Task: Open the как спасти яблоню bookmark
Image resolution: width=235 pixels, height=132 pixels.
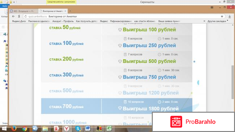Action: 145,21
